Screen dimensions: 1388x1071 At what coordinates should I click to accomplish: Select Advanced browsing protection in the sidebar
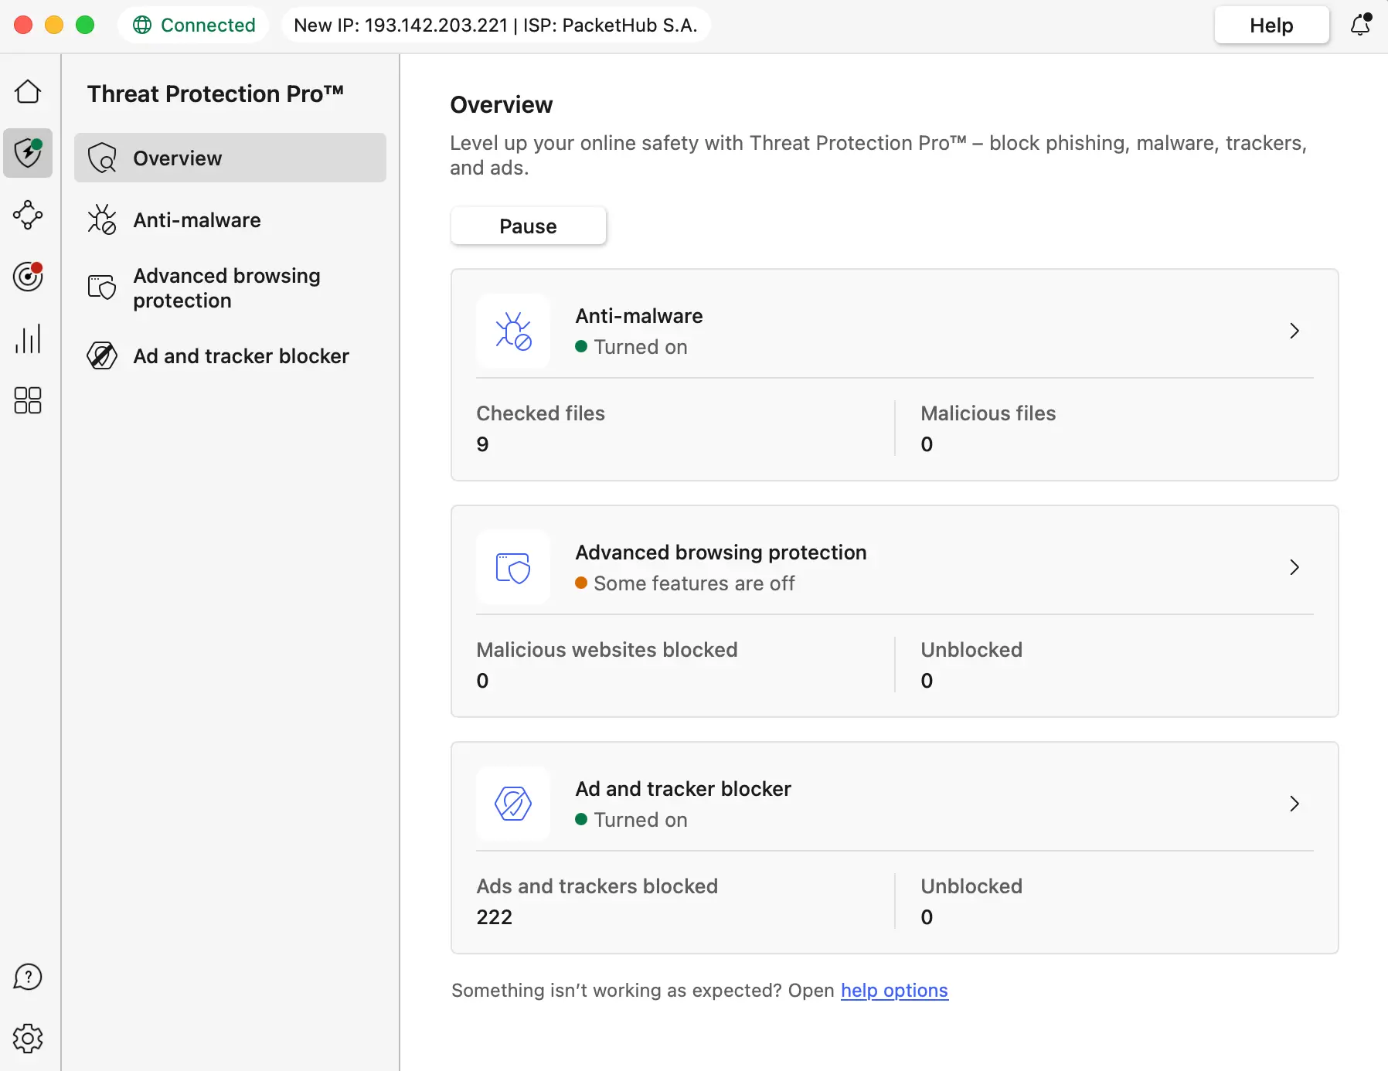[226, 287]
